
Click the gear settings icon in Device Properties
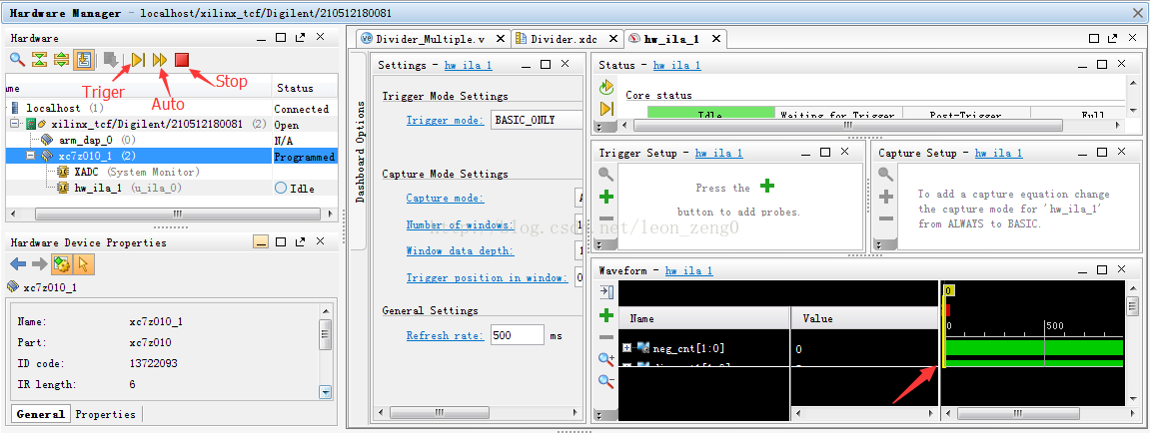[x=60, y=263]
